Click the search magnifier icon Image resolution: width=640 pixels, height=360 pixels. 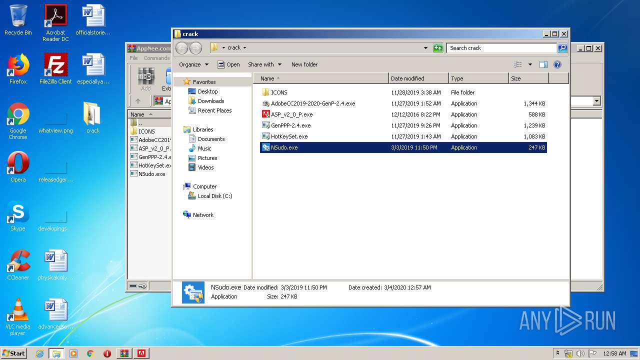click(562, 48)
